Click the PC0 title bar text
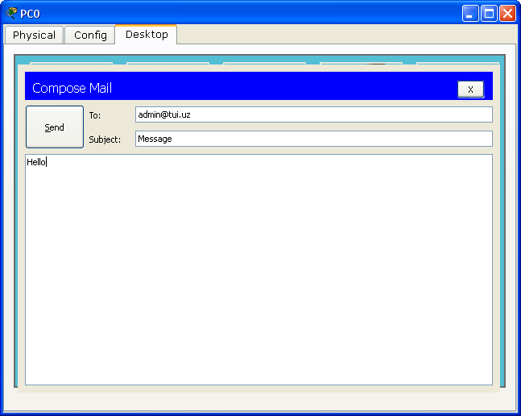Image resolution: width=521 pixels, height=416 pixels. tap(30, 13)
